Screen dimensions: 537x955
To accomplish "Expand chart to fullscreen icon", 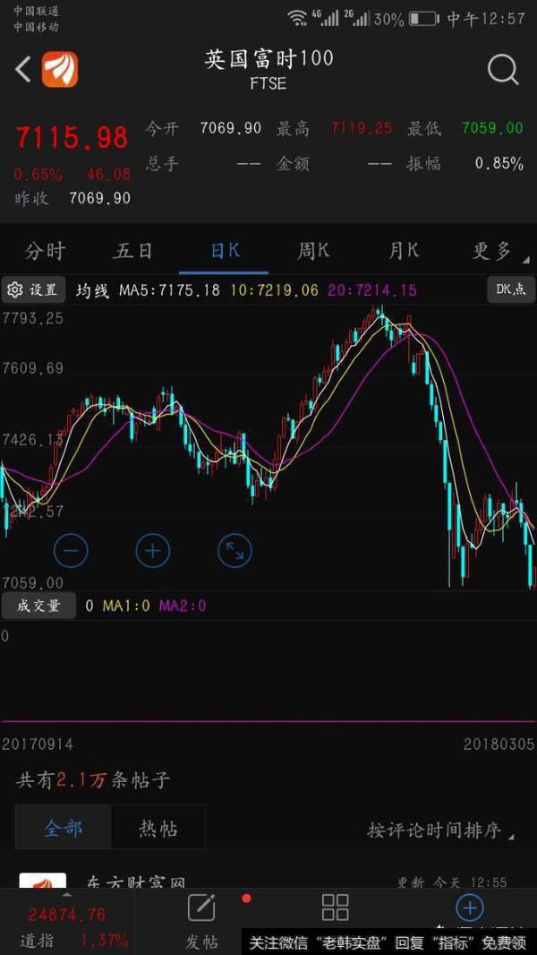I will [234, 551].
